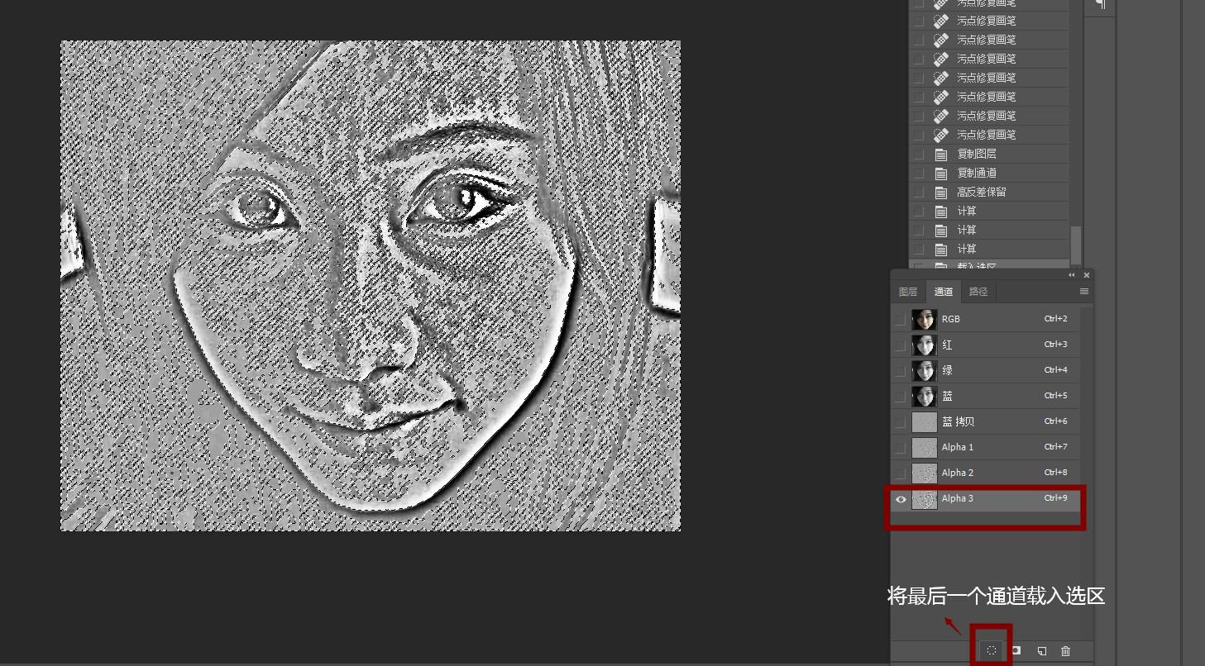Click the Alpha 2 channel thumbnail

point(924,473)
